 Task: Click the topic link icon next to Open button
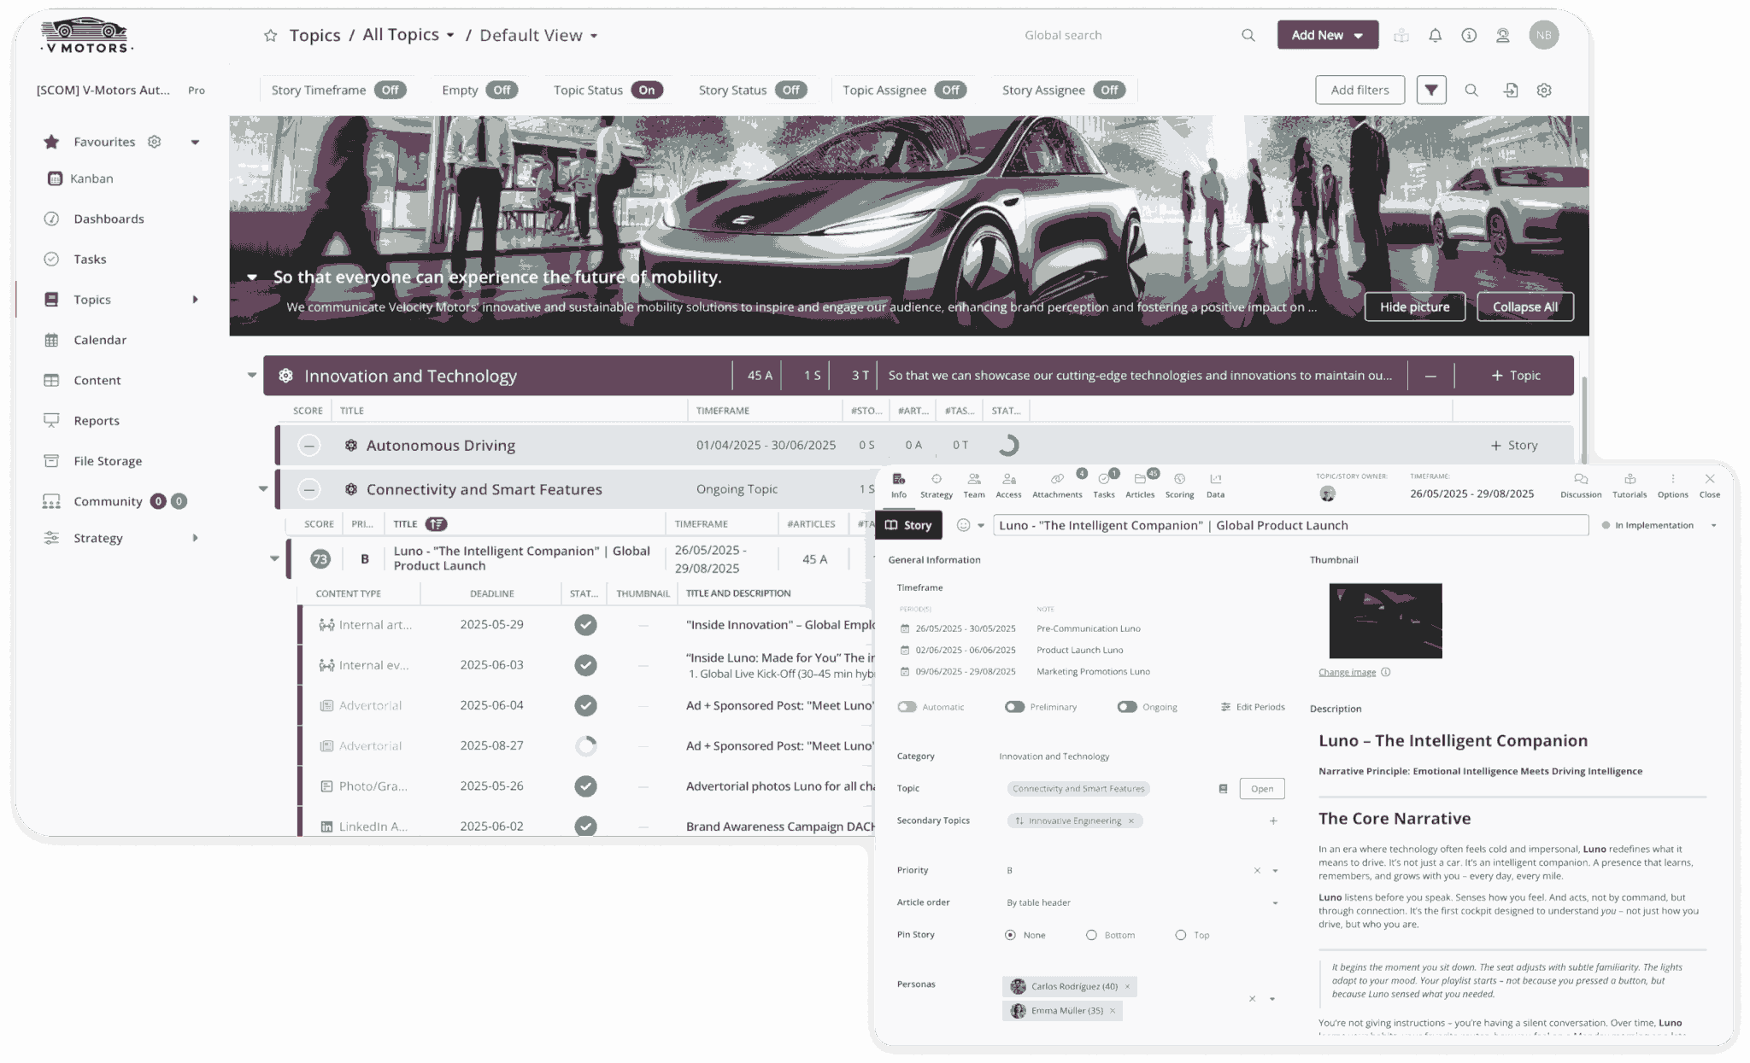point(1223,789)
